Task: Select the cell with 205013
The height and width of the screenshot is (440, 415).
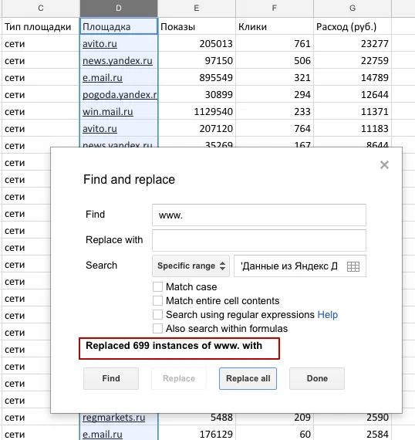Action: pyautogui.click(x=197, y=43)
